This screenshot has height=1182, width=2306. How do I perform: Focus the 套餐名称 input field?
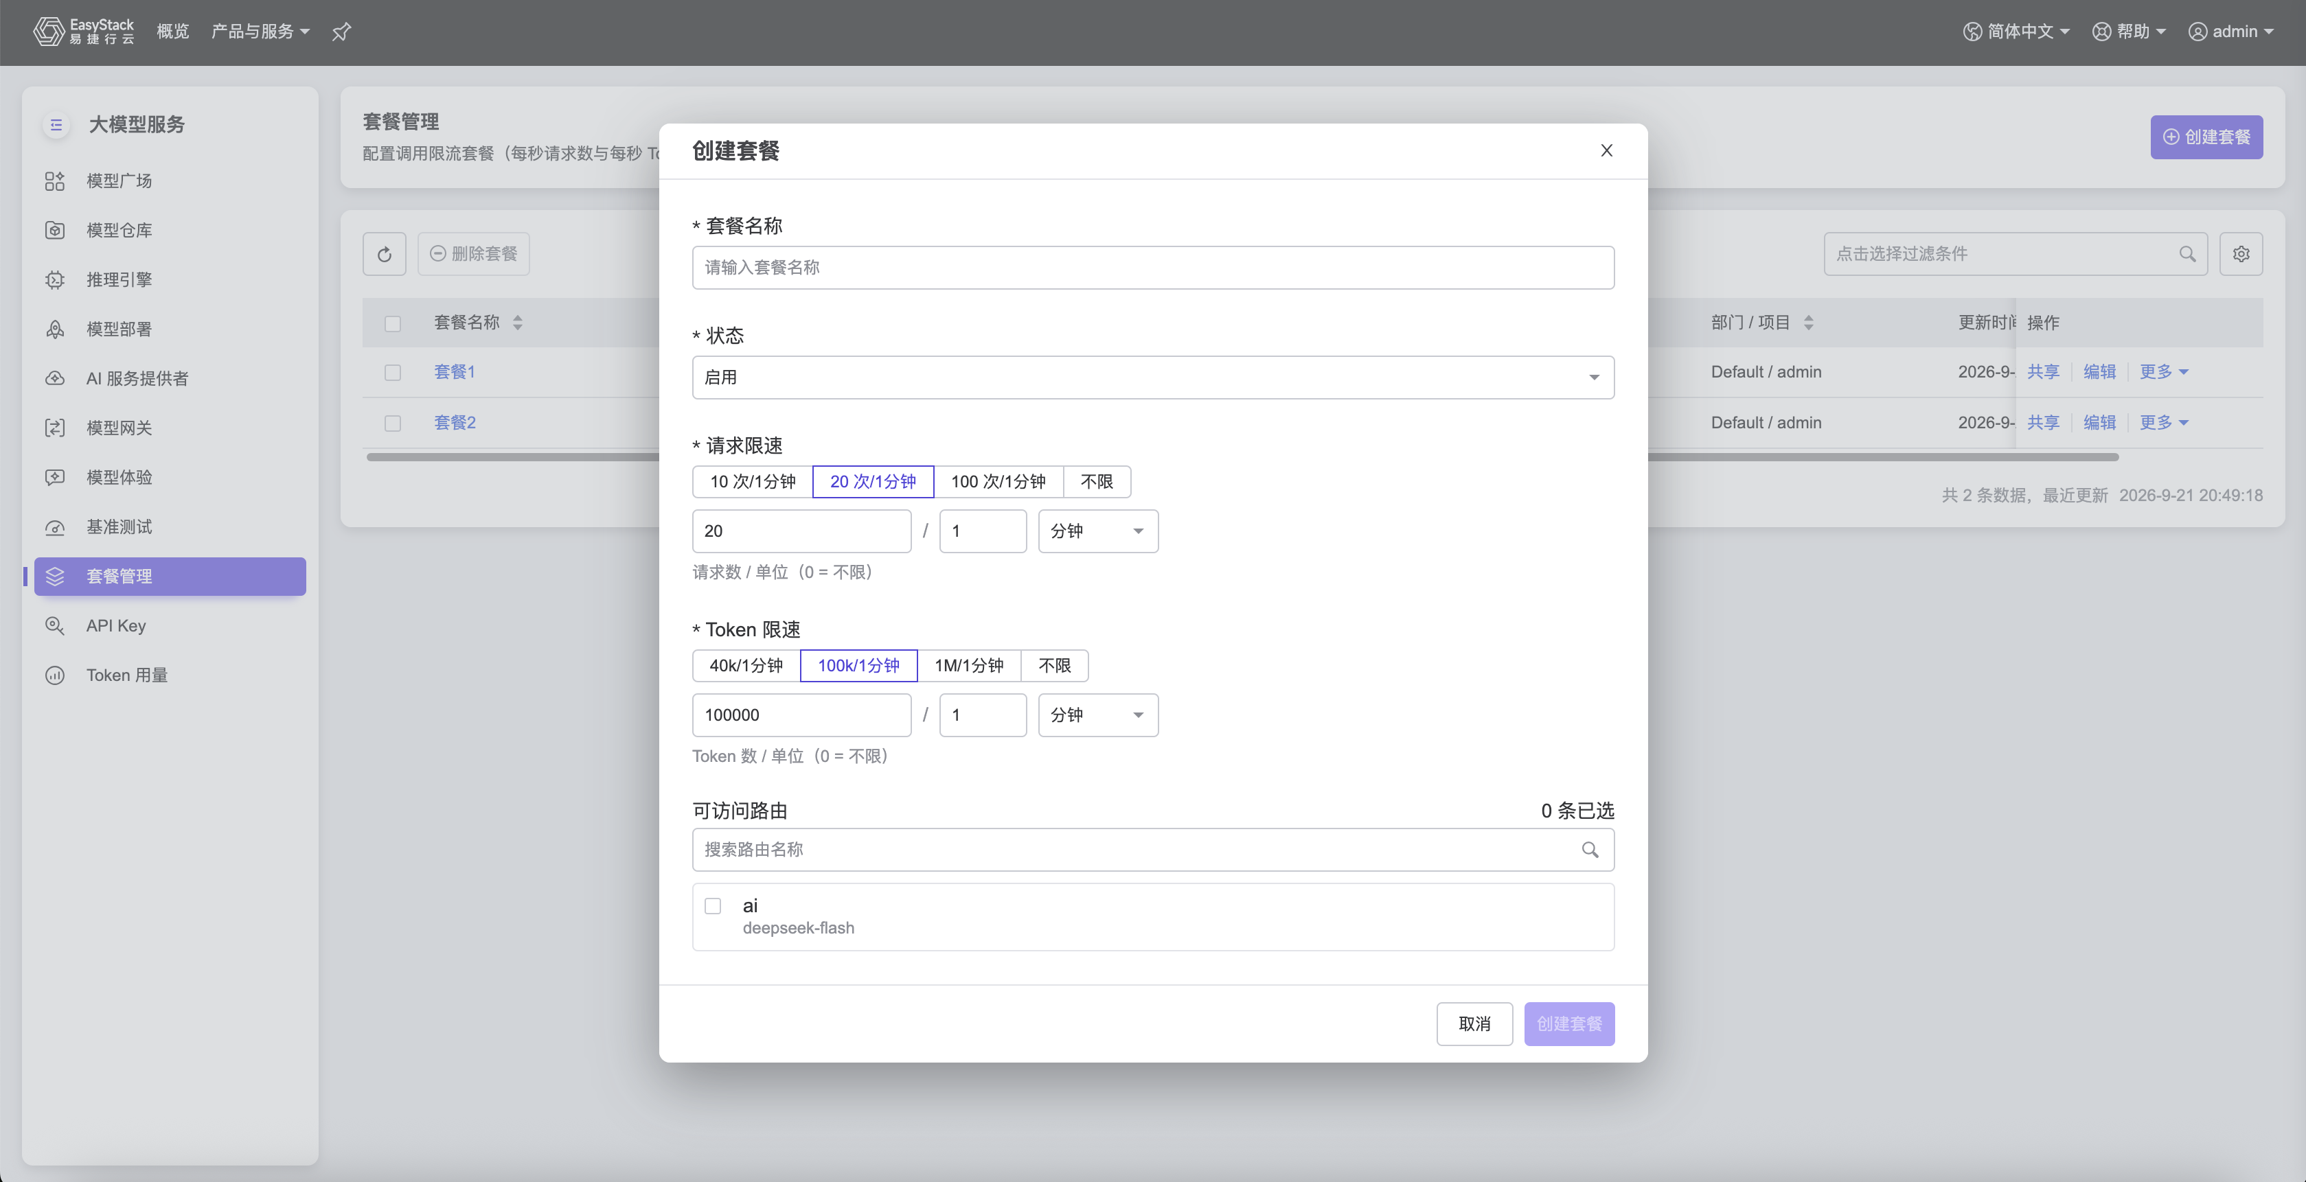pos(1153,268)
